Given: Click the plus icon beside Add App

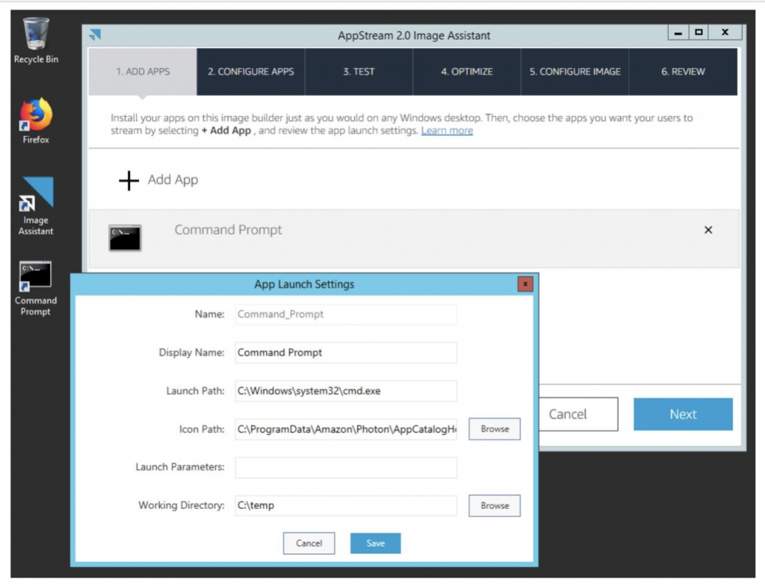Looking at the screenshot, I should [x=128, y=181].
